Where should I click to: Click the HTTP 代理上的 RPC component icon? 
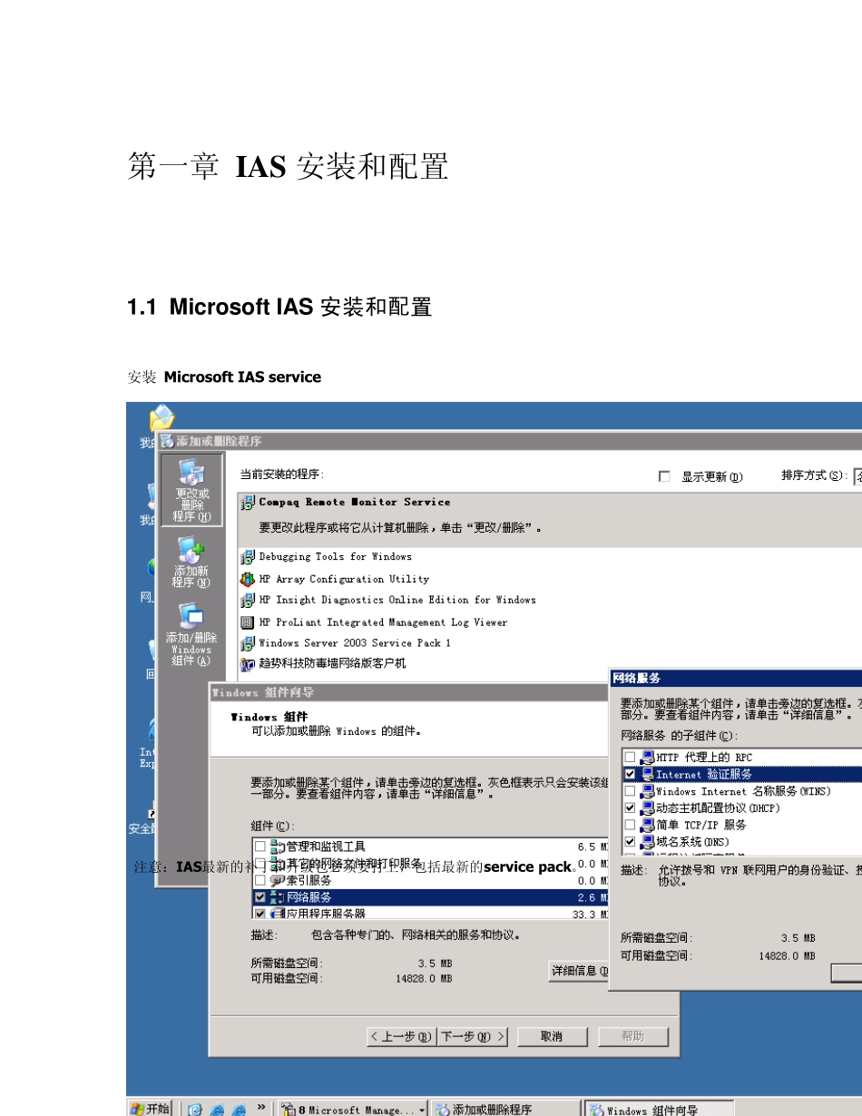pos(647,758)
